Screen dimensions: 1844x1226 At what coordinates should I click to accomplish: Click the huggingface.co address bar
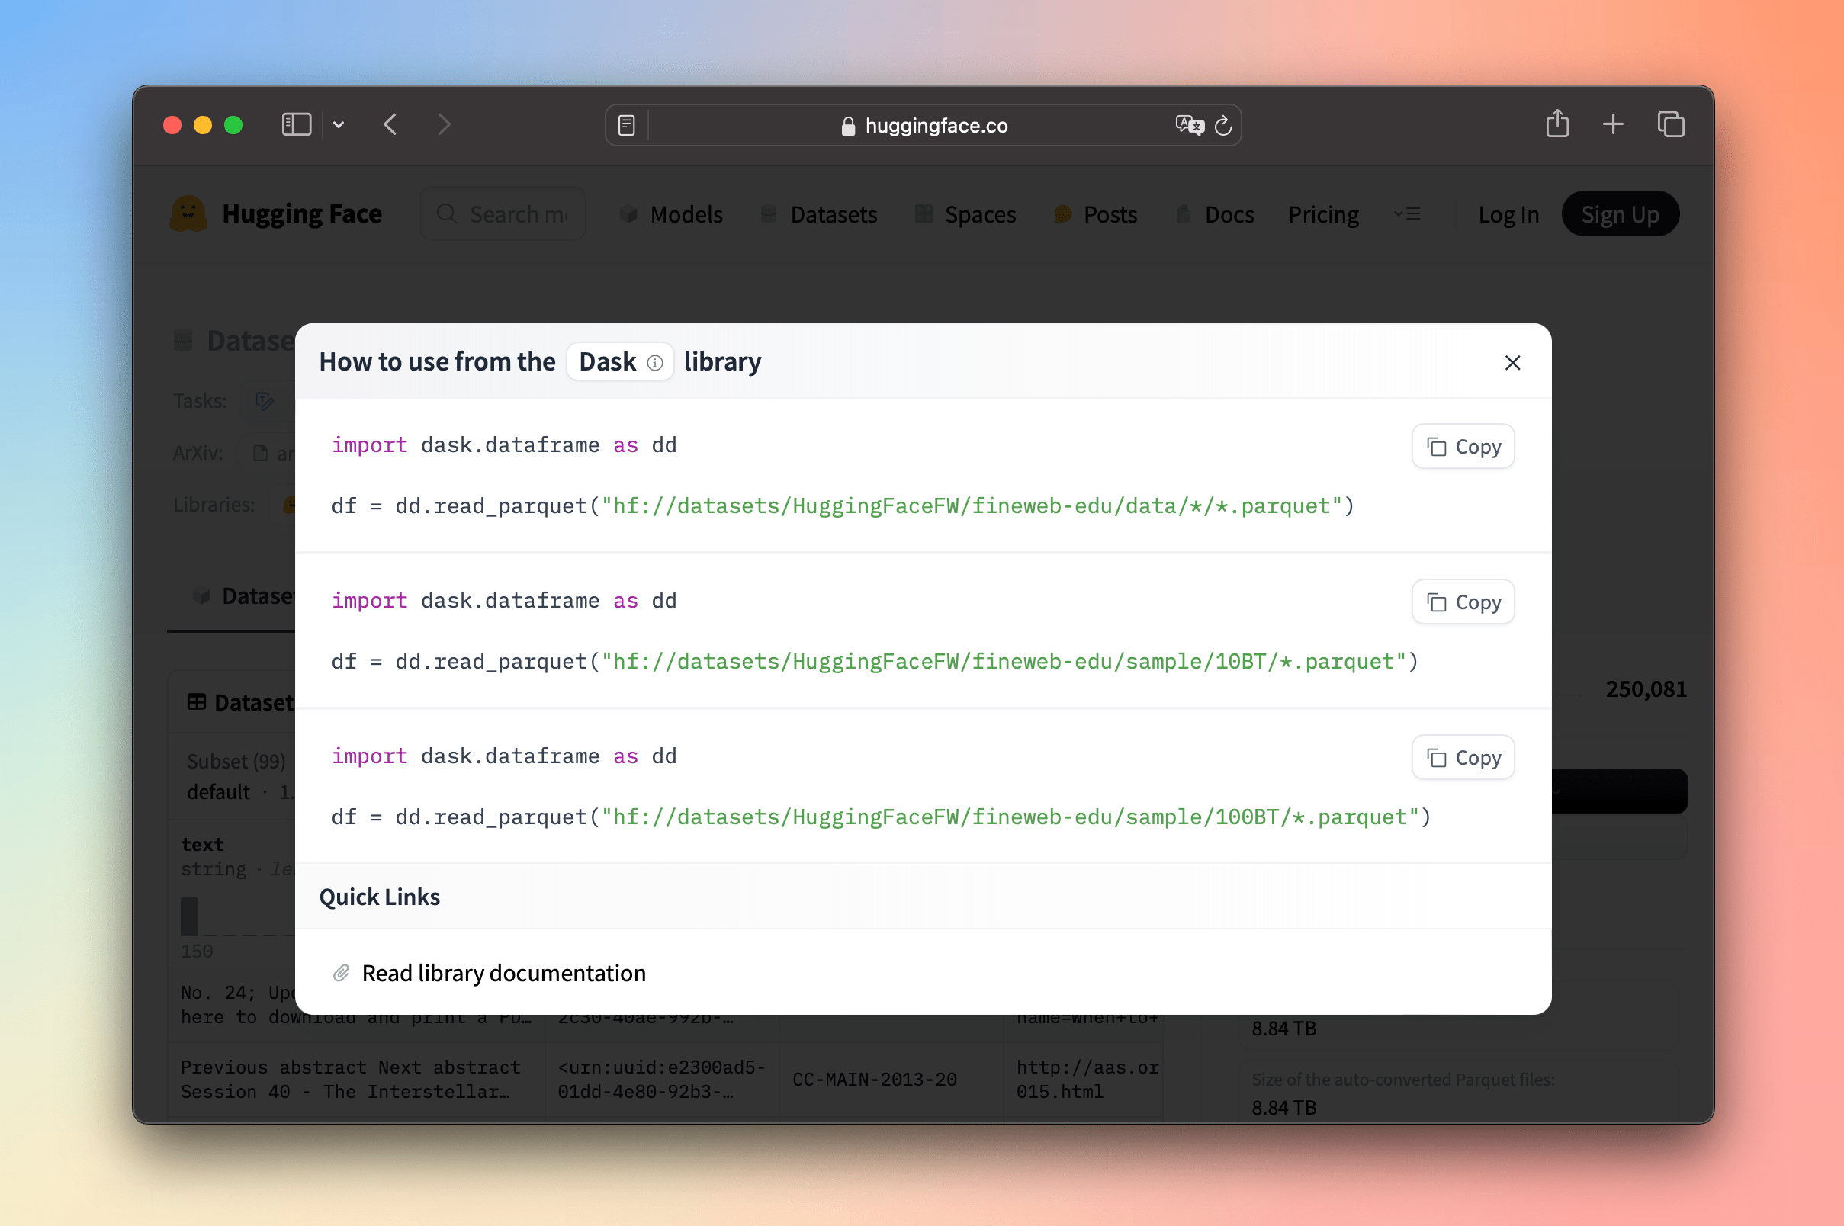click(x=923, y=125)
